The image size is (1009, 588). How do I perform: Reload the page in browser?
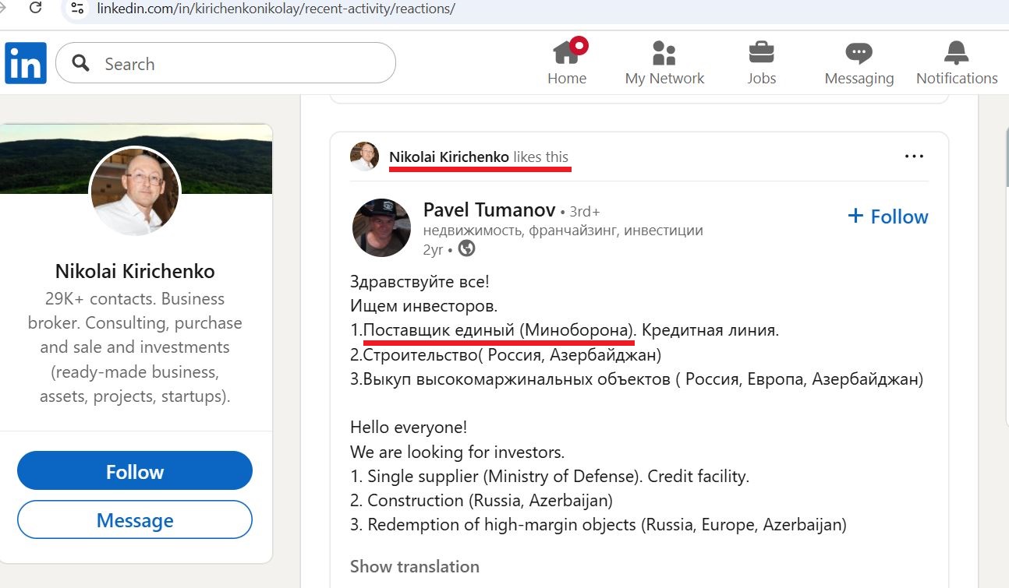(35, 9)
